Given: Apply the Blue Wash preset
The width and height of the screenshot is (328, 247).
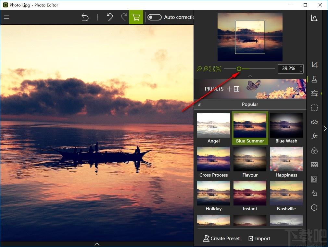Looking at the screenshot, I should click(x=286, y=129).
